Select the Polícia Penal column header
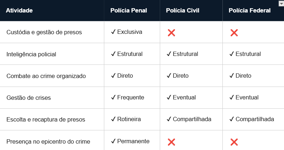The width and height of the screenshot is (284, 150). tap(128, 11)
